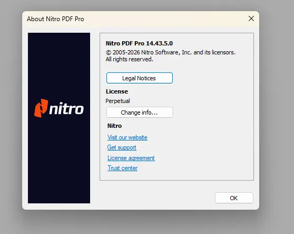Click the Nitro logo image
Viewport: 294px width, 234px height.
[59, 118]
